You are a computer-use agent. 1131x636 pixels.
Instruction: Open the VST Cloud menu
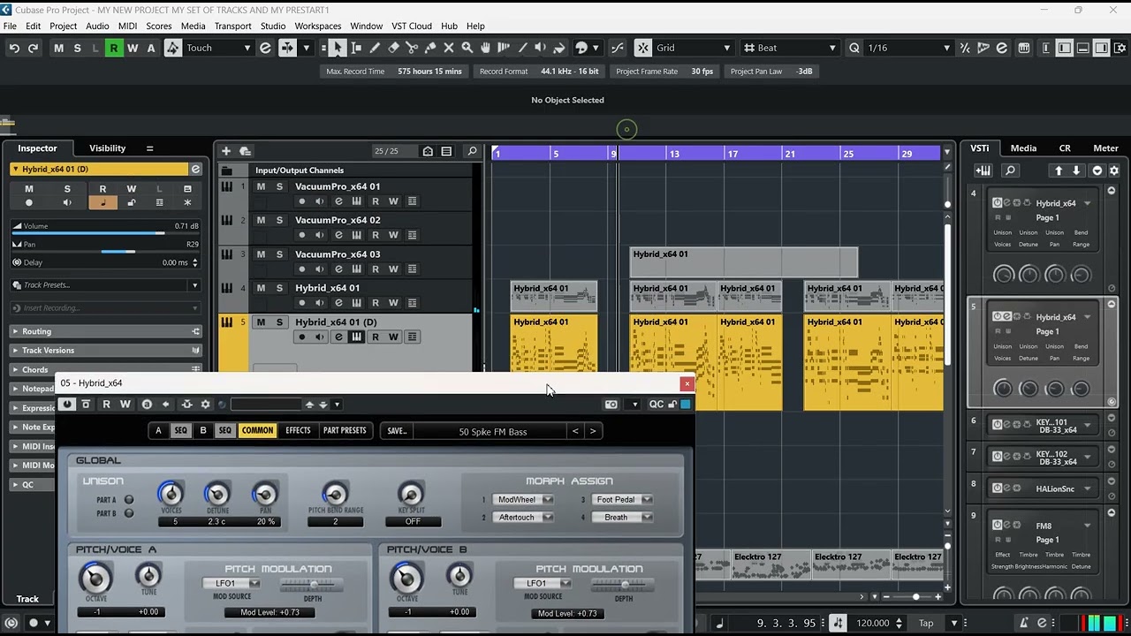tap(411, 26)
